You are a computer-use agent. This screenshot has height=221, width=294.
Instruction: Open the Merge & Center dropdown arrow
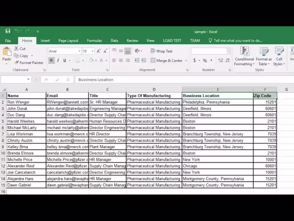186,60
